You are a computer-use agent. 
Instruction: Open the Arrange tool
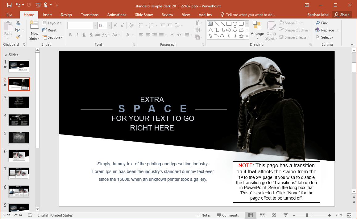pos(257,30)
